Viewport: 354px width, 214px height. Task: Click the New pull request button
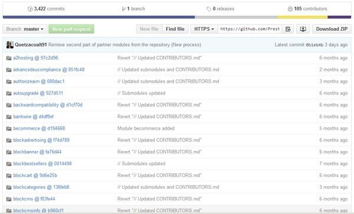tap(71, 29)
